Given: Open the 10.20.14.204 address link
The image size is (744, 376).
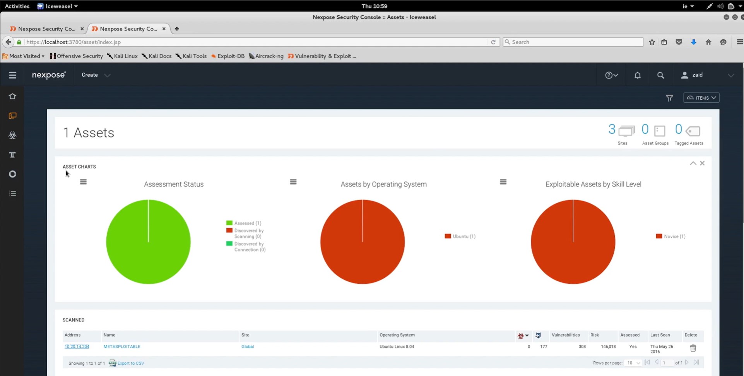Looking at the screenshot, I should point(77,347).
